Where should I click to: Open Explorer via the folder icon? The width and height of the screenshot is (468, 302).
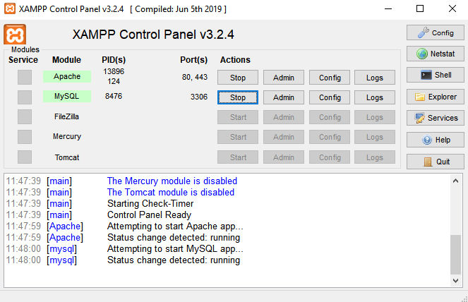[x=435, y=97]
